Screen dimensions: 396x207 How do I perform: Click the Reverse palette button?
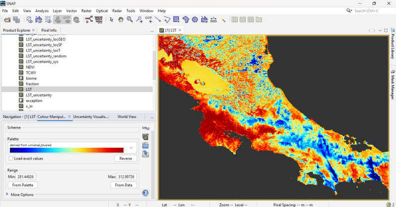[x=125, y=159]
